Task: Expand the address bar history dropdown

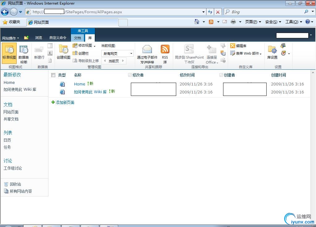Action: [x=203, y=12]
